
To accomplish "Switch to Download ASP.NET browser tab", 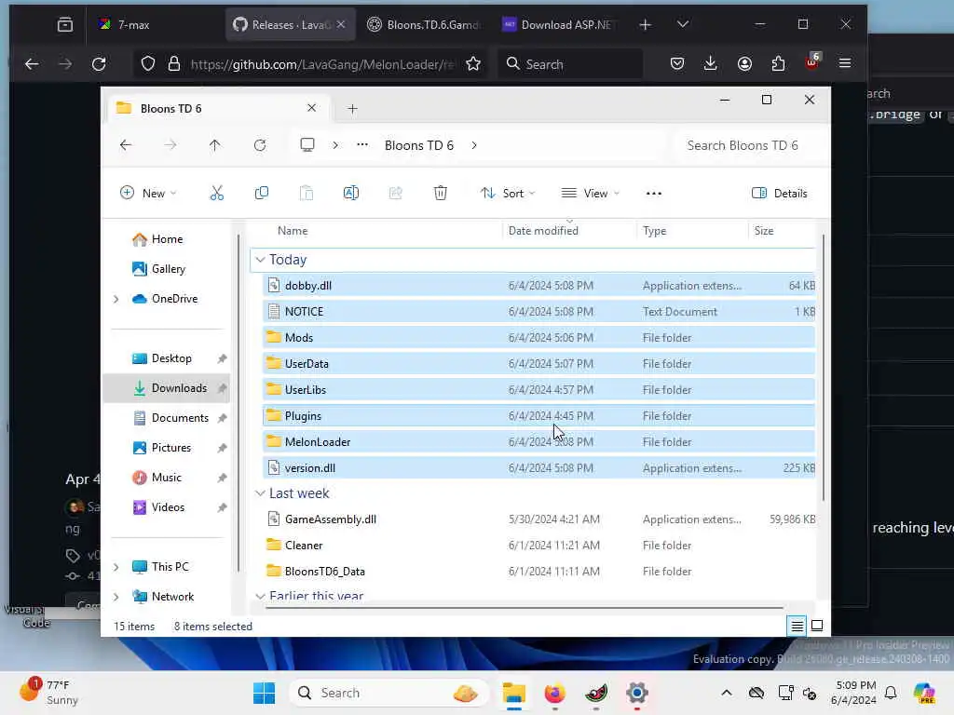I will click(x=560, y=24).
